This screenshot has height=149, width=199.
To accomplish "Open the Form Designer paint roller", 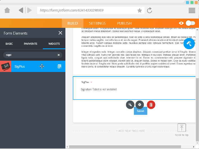I will (189, 44).
